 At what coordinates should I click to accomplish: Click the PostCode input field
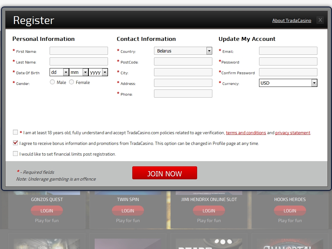pos(183,62)
